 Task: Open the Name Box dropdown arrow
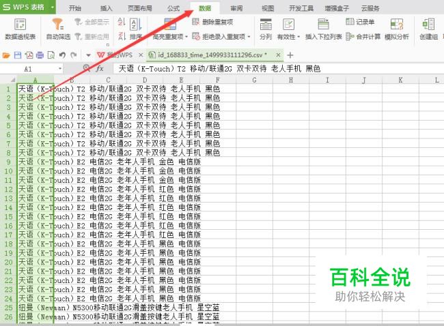[60, 69]
